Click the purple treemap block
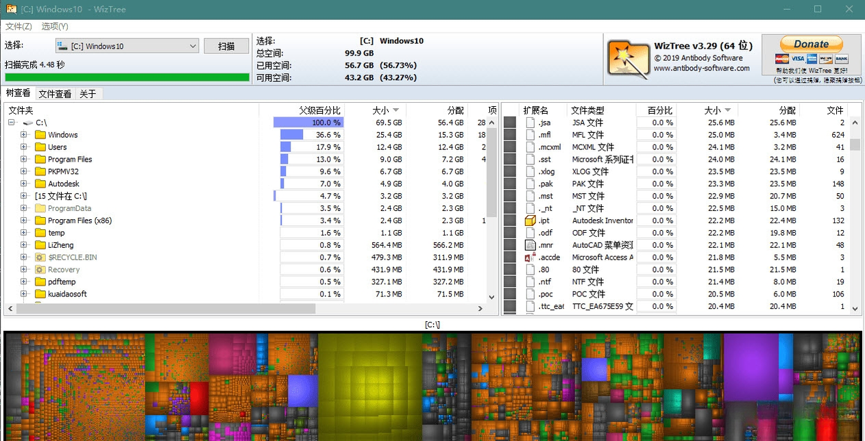 pyautogui.click(x=751, y=367)
